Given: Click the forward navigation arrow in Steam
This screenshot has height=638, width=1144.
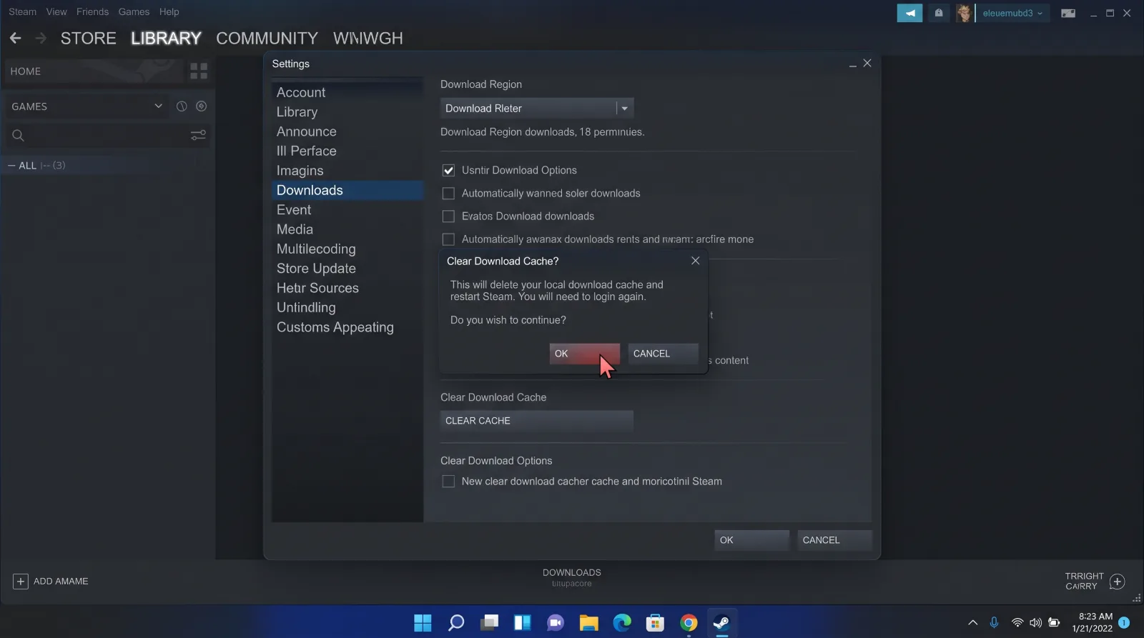Looking at the screenshot, I should point(41,38).
